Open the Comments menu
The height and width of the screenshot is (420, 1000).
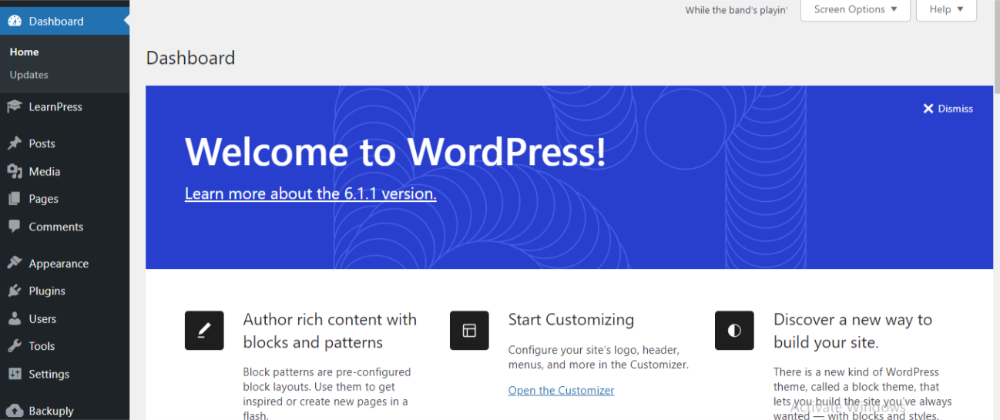[65, 227]
